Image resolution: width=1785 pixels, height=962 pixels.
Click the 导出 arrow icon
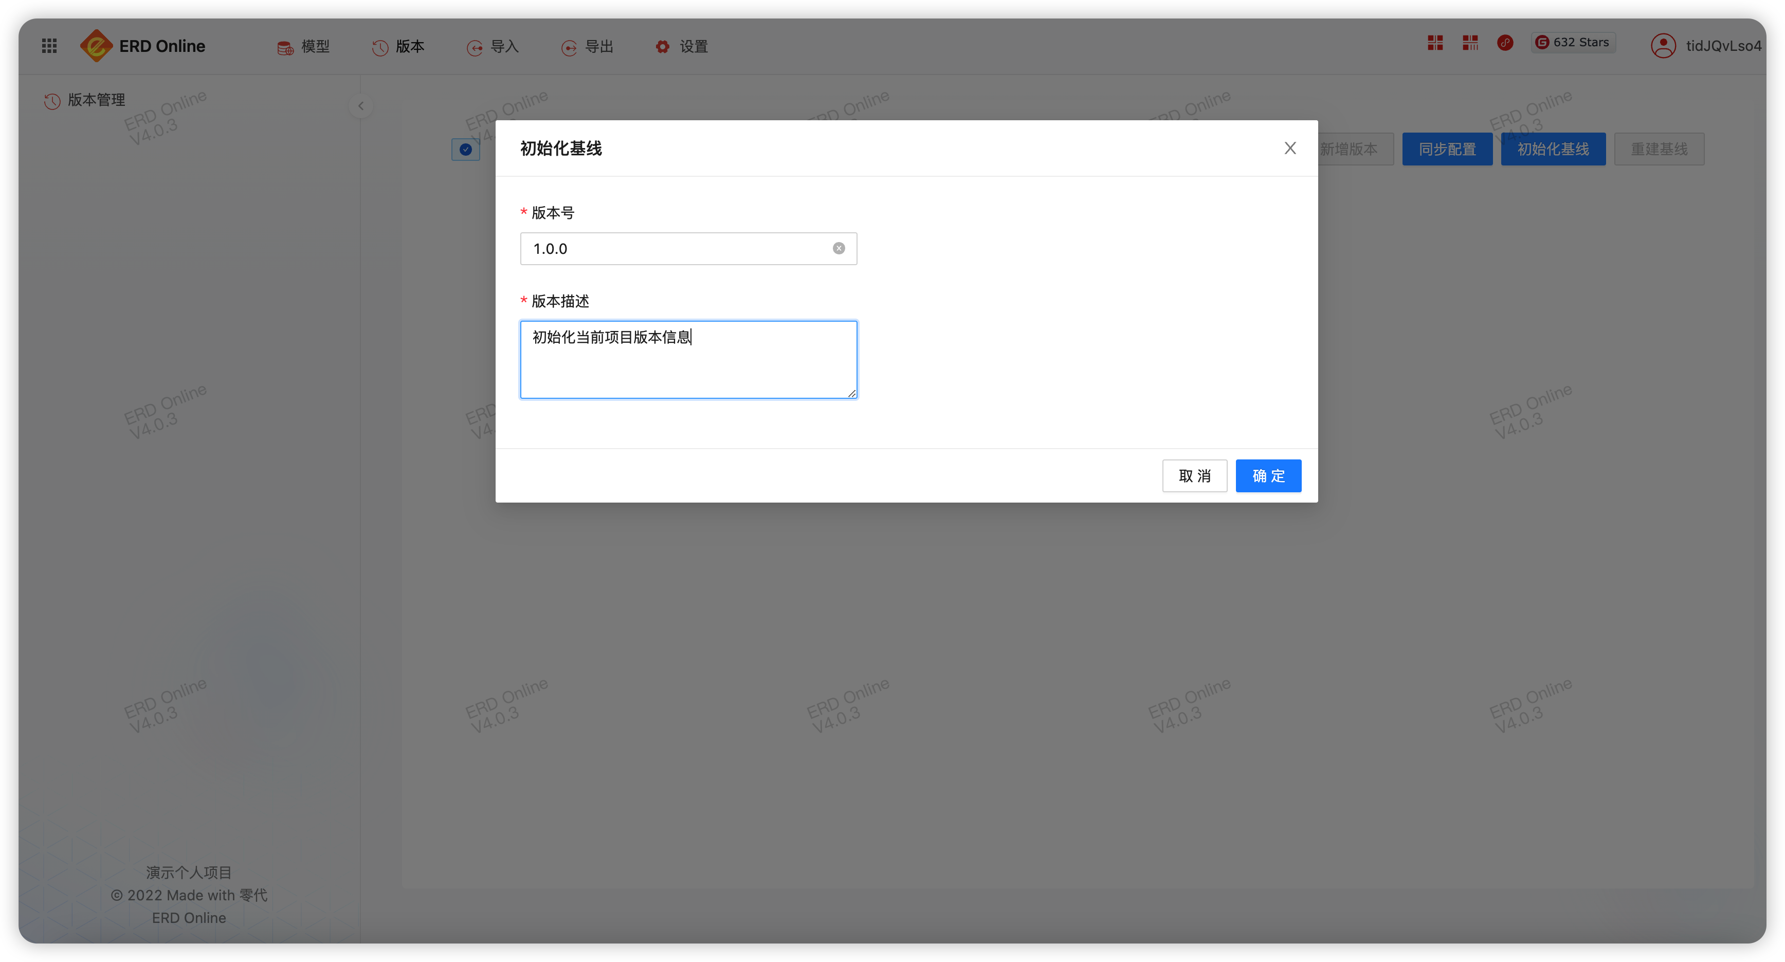(569, 48)
